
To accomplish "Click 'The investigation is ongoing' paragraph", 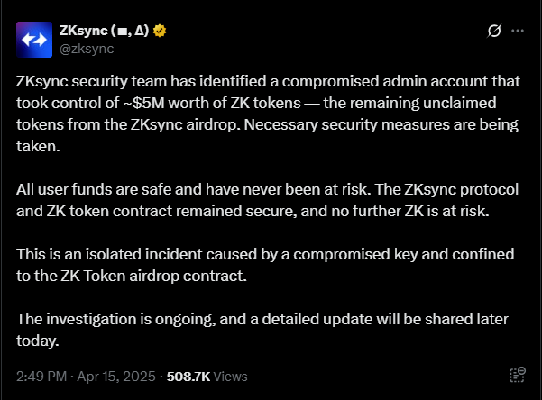I will [x=262, y=330].
